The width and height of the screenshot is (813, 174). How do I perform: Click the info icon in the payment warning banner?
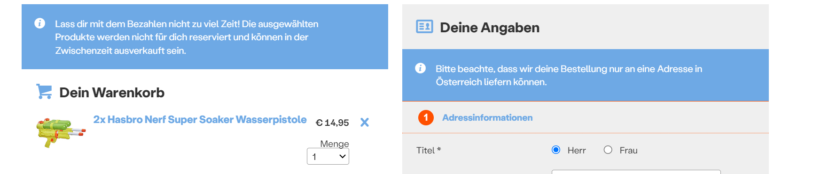pyautogui.click(x=40, y=23)
